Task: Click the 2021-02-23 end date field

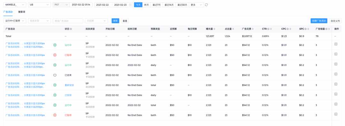Action: tap(120, 4)
